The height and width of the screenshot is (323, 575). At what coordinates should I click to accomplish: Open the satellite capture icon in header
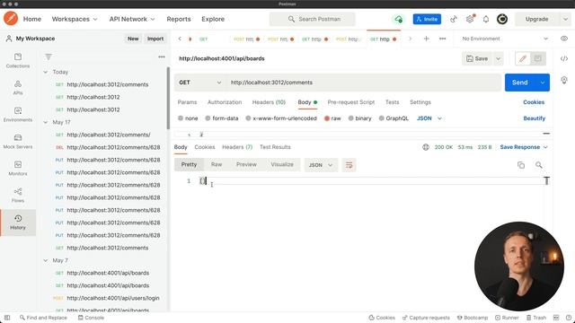pos(454,19)
